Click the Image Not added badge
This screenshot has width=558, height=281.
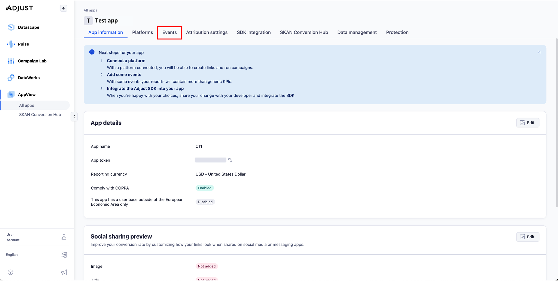(207, 266)
